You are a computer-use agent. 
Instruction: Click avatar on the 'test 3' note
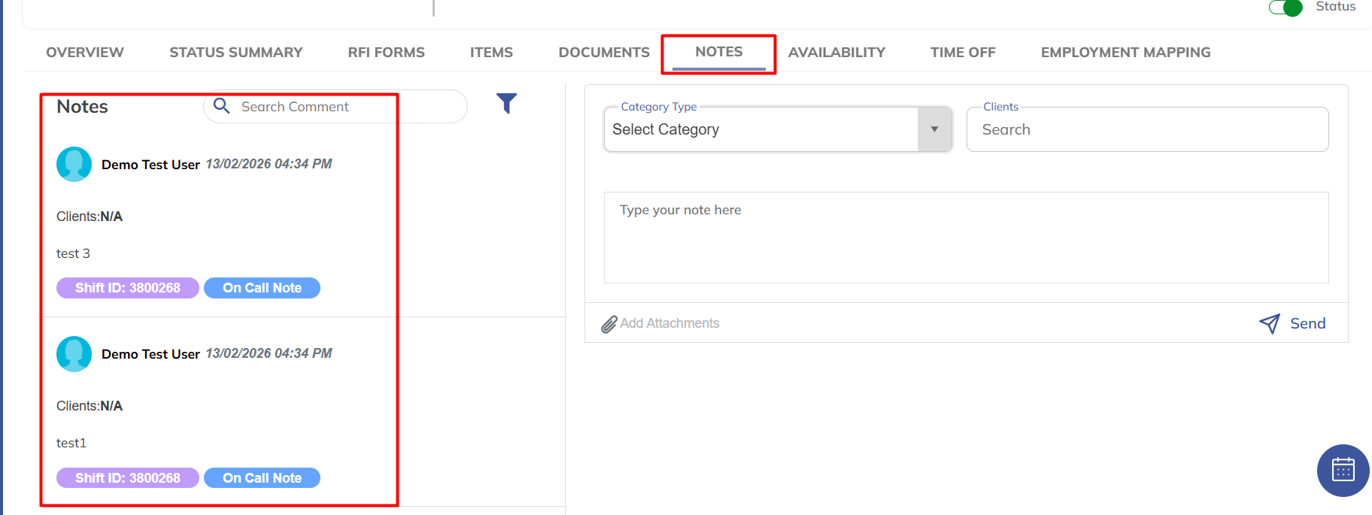pos(74,164)
